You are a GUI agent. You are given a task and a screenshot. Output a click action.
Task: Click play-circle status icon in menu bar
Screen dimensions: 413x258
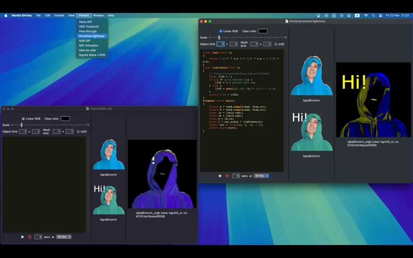point(342,16)
